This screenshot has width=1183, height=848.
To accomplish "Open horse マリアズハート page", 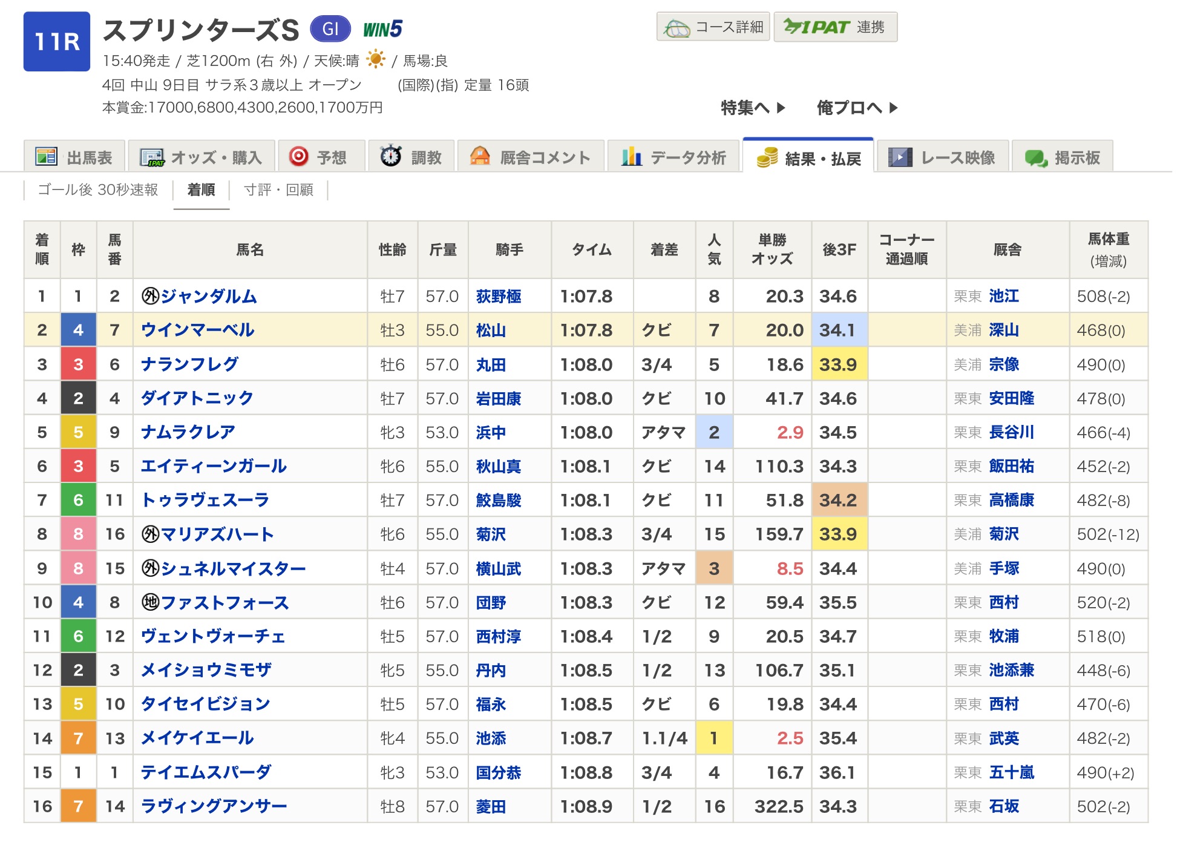I will (217, 534).
